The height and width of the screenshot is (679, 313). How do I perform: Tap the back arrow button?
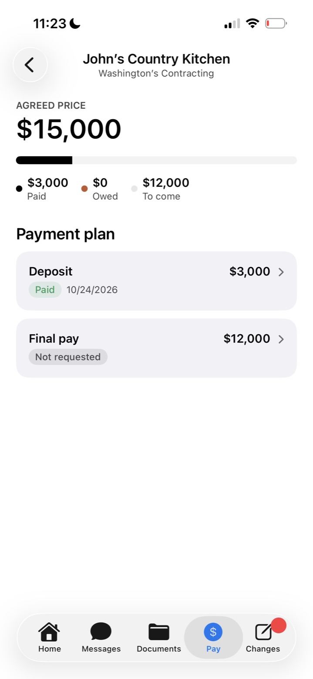coord(30,65)
